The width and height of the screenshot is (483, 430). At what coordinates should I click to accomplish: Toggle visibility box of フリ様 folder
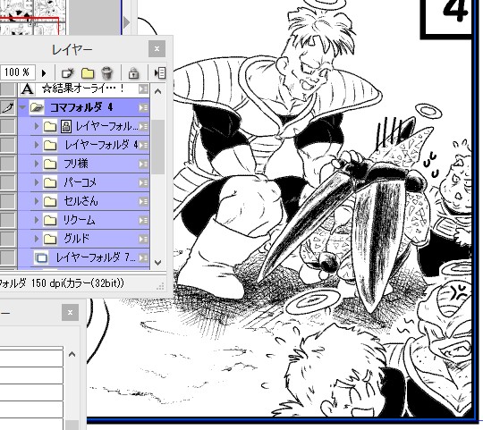click(8, 164)
